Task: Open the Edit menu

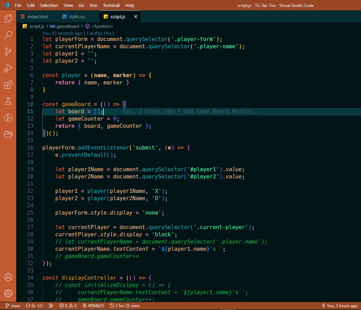Action: coord(31,5)
